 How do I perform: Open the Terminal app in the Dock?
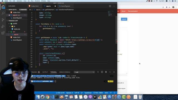[x=57, y=97]
